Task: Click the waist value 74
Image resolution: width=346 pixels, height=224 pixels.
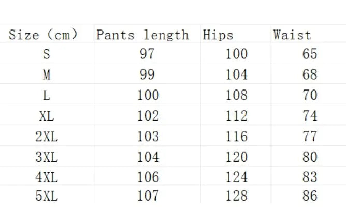Action: pyautogui.click(x=310, y=116)
